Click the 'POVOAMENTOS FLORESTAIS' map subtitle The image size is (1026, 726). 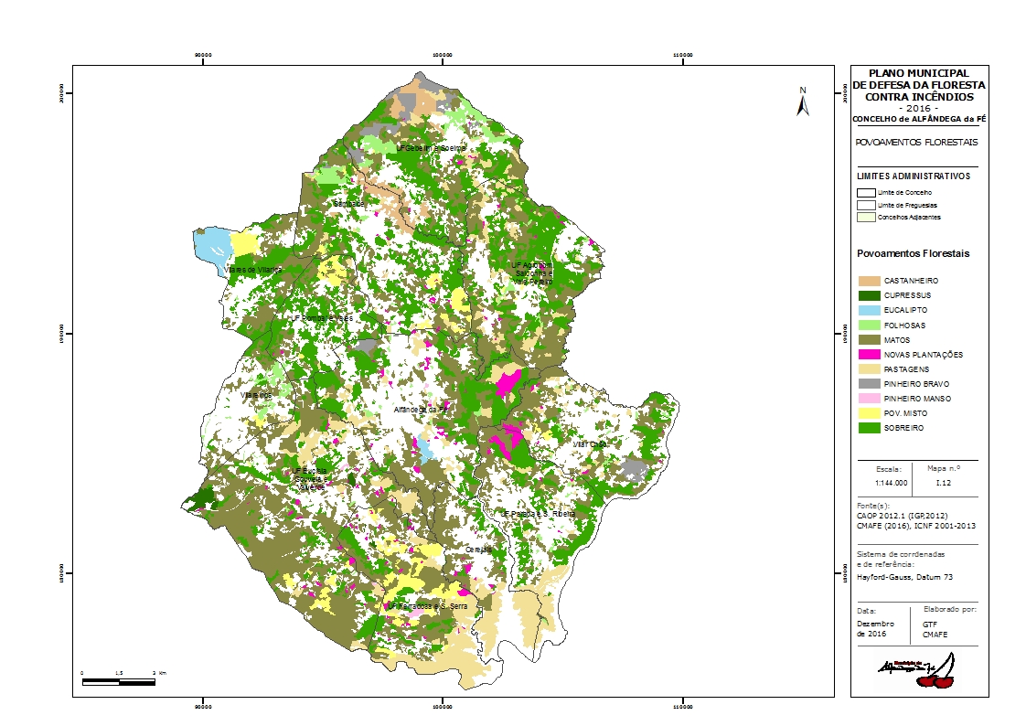pos(917,142)
